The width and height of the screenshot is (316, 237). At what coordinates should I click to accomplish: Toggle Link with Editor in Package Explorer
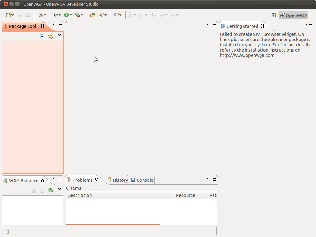click(x=50, y=36)
